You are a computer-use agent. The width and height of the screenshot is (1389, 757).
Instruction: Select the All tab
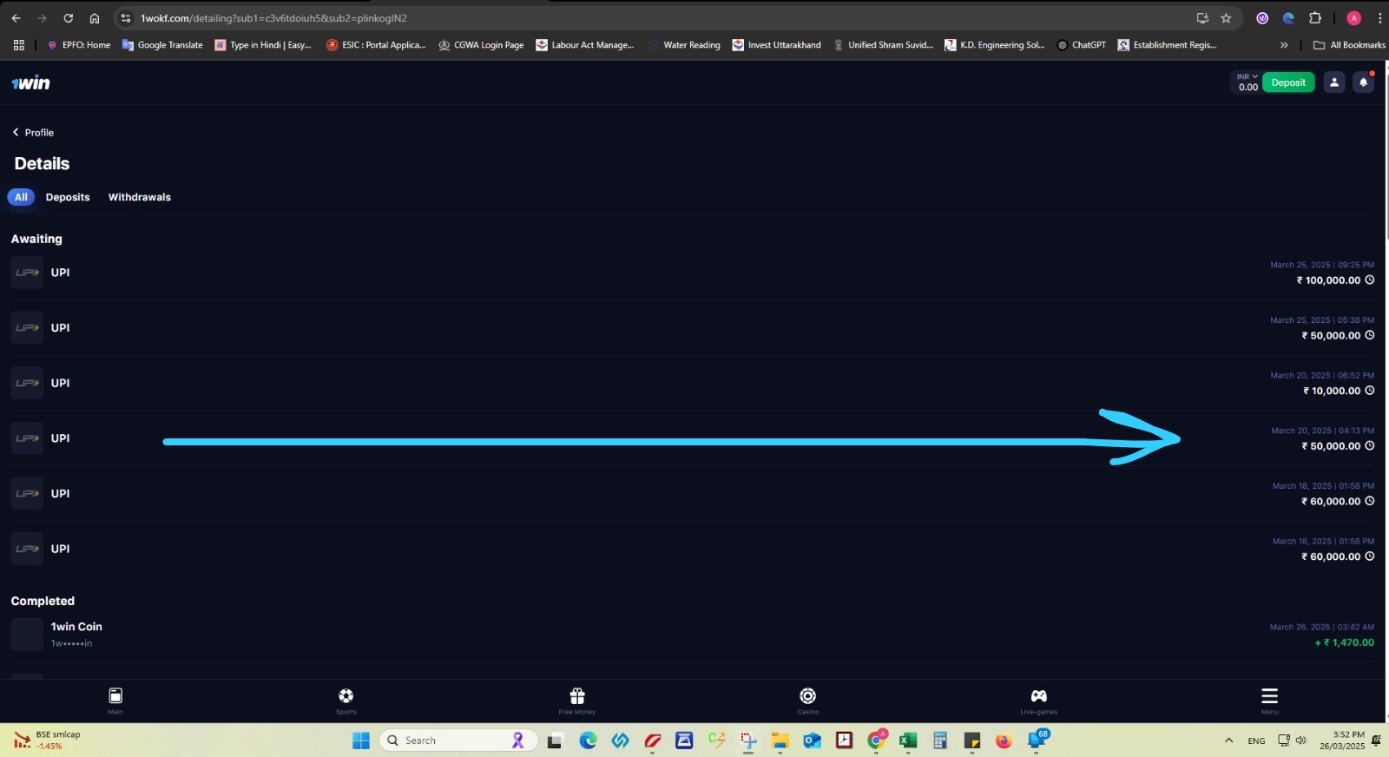pos(21,197)
